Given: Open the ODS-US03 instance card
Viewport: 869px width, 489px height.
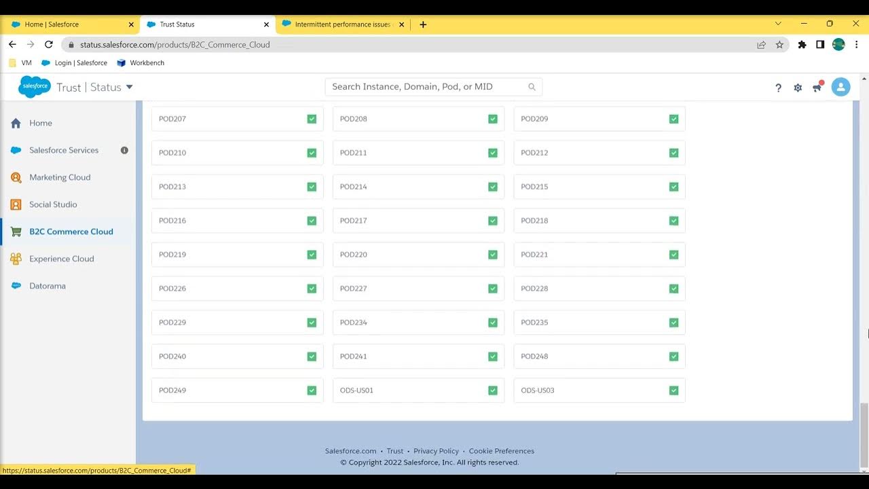Looking at the screenshot, I should (599, 391).
